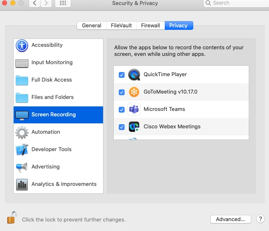Choose Files and Folders label in sidebar
269x231 pixels.
click(53, 97)
